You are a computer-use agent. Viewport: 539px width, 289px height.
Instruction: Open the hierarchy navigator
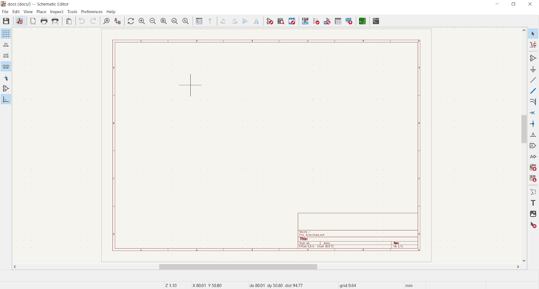199,21
